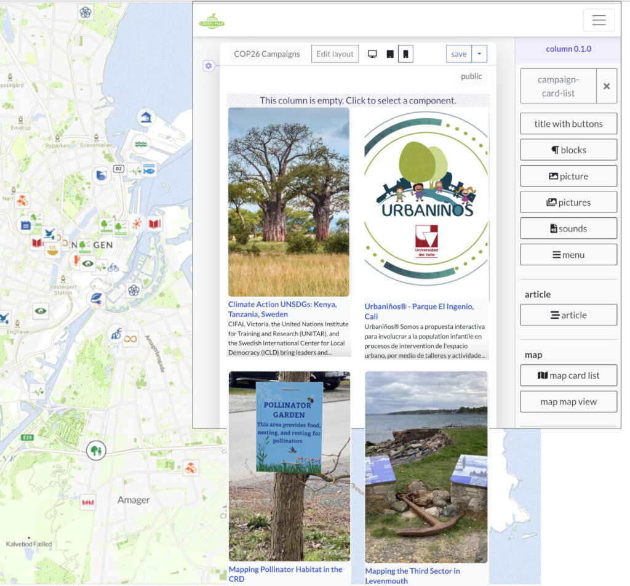Viewport: 630px width, 586px height.
Task: Select the blue handshake map marker
Action: tap(102, 175)
